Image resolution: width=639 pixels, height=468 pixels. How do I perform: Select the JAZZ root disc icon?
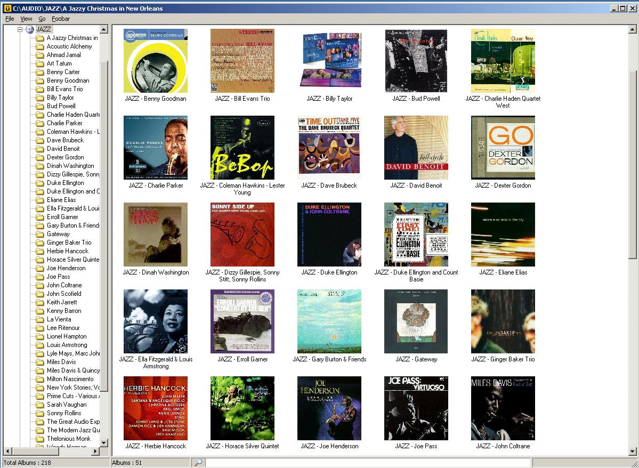click(30, 29)
